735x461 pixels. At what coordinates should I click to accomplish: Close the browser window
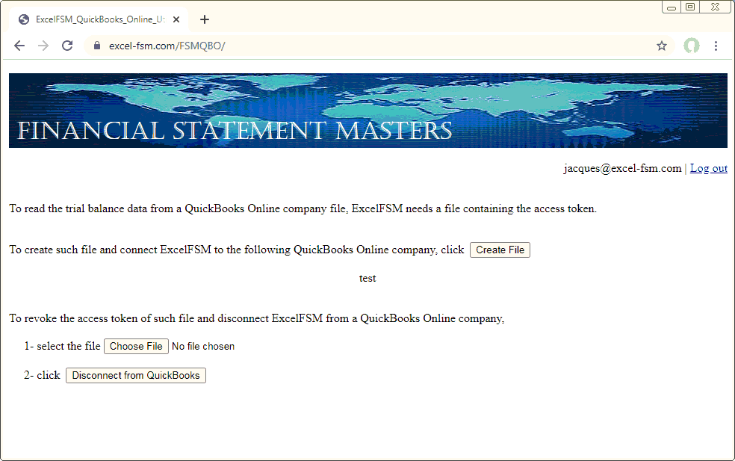point(716,7)
